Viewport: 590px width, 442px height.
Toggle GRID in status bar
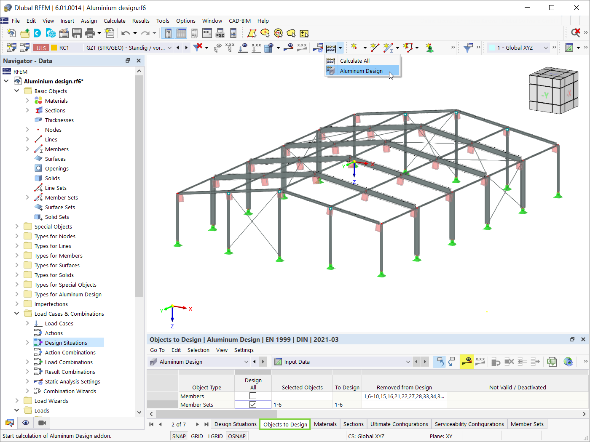tap(197, 436)
